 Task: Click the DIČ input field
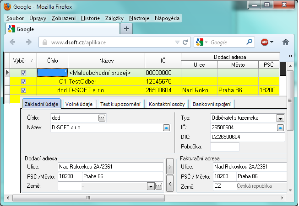pos(247,137)
